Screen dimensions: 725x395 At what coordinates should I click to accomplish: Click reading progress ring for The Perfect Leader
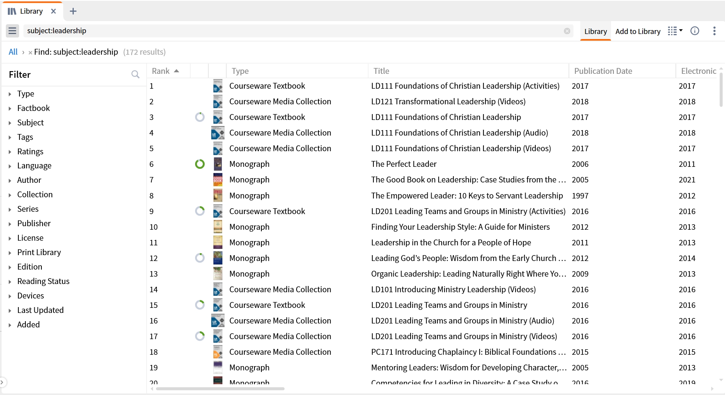click(200, 164)
